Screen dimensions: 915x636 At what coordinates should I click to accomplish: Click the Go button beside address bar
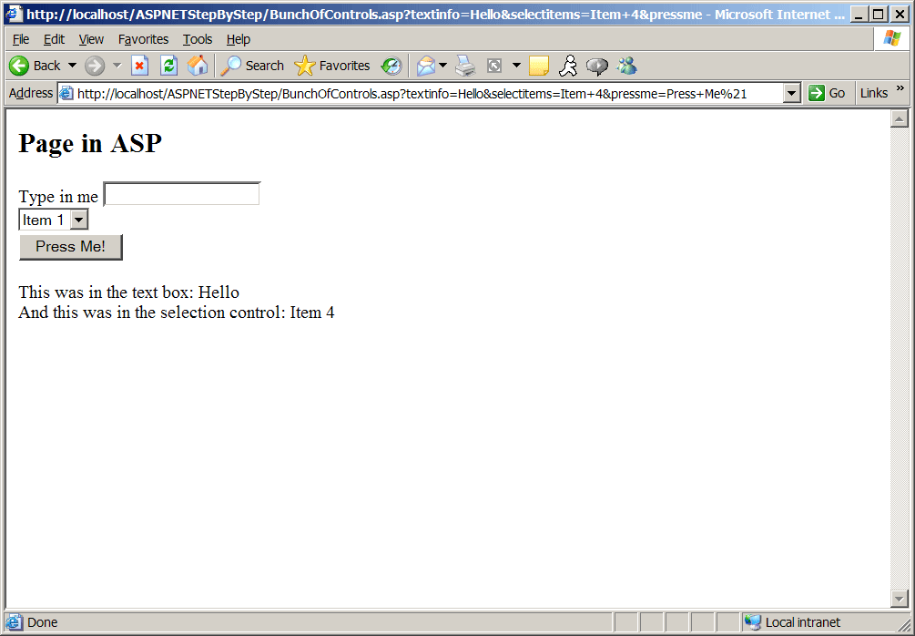click(827, 93)
